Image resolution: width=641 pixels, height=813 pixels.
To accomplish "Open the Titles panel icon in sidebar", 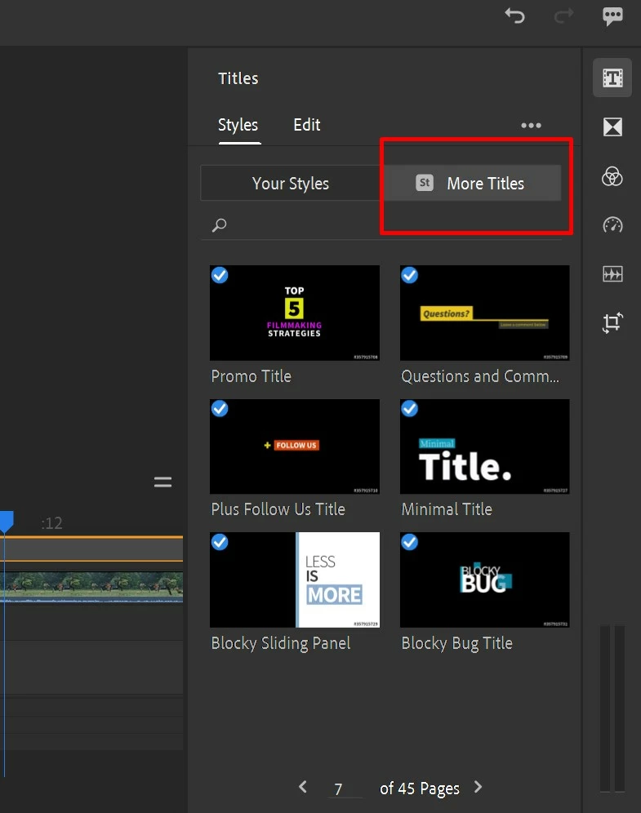I will click(x=612, y=78).
